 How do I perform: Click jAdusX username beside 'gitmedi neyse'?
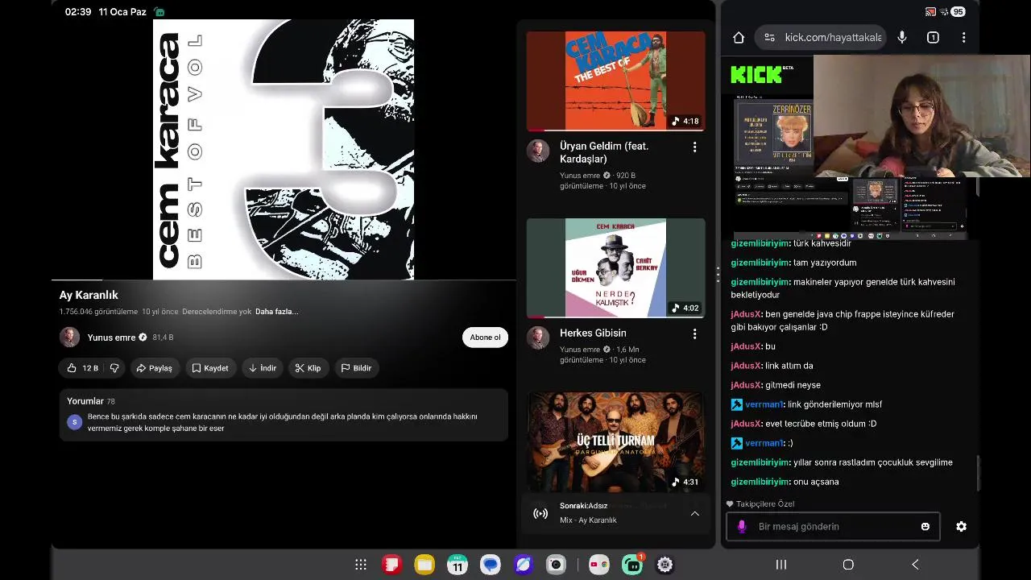pos(746,385)
